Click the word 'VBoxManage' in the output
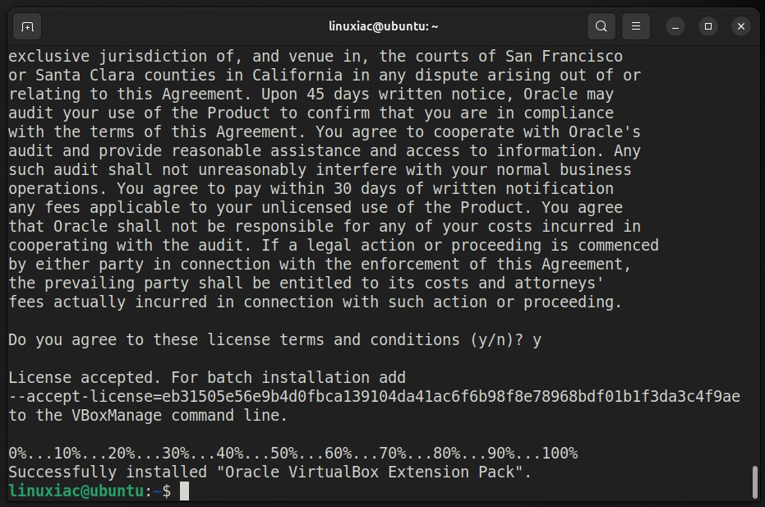The height and width of the screenshot is (507, 765). (x=117, y=415)
